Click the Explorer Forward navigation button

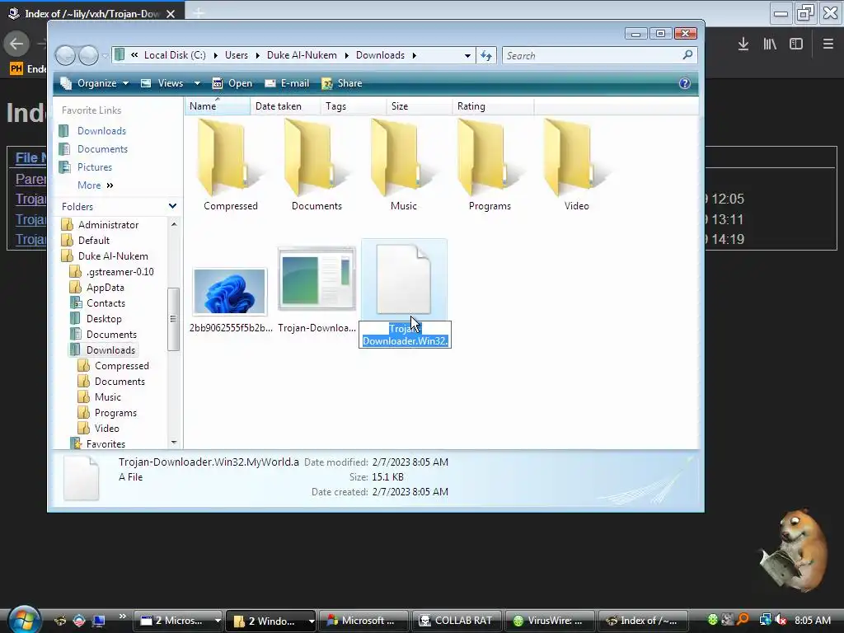88,55
